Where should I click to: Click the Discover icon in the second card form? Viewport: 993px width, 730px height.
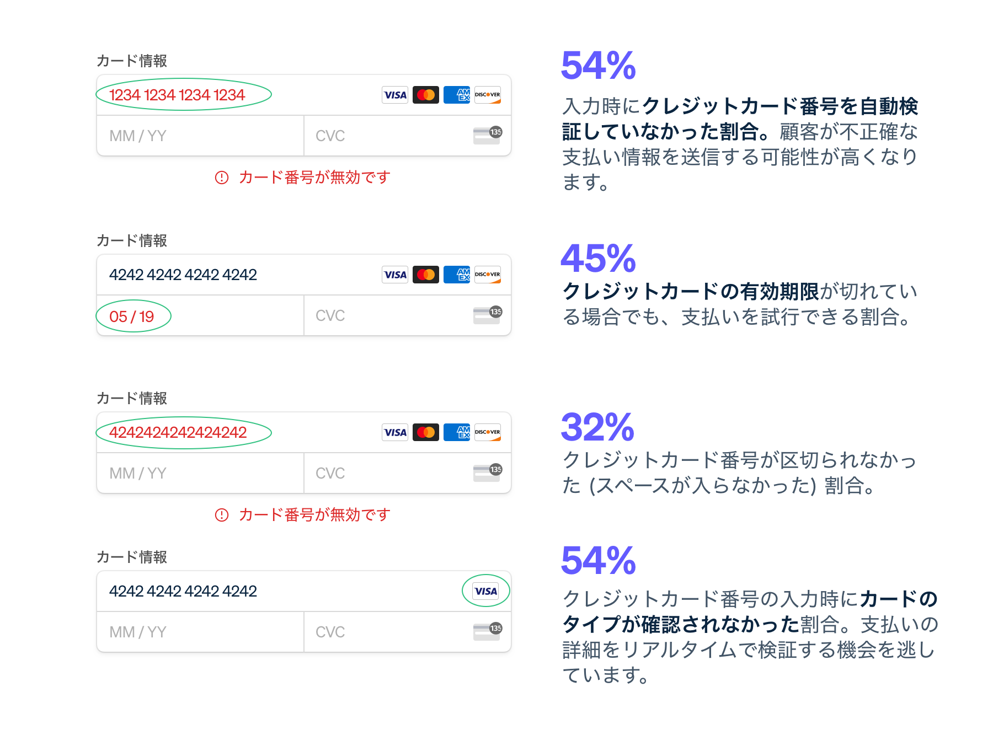(x=487, y=274)
